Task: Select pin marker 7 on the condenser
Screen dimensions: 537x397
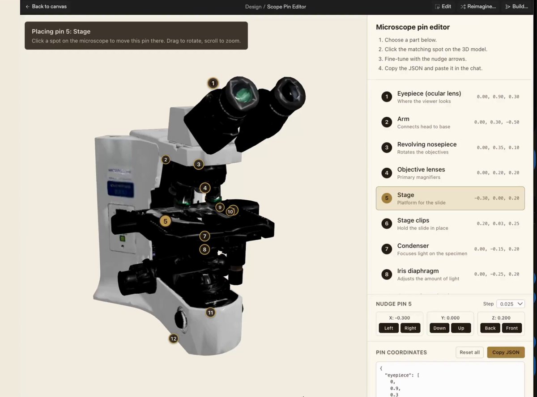Action: pyautogui.click(x=204, y=236)
